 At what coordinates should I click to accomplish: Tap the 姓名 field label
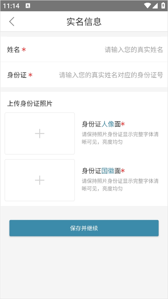[x=13, y=50]
